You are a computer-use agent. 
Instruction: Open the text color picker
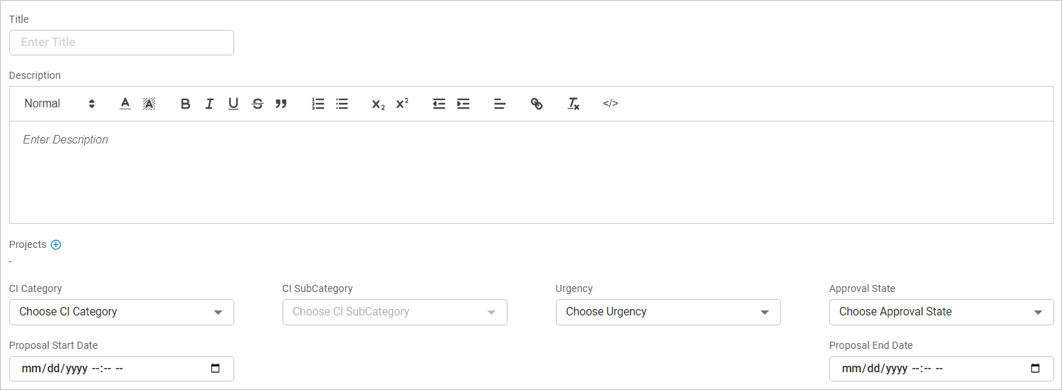pos(125,104)
